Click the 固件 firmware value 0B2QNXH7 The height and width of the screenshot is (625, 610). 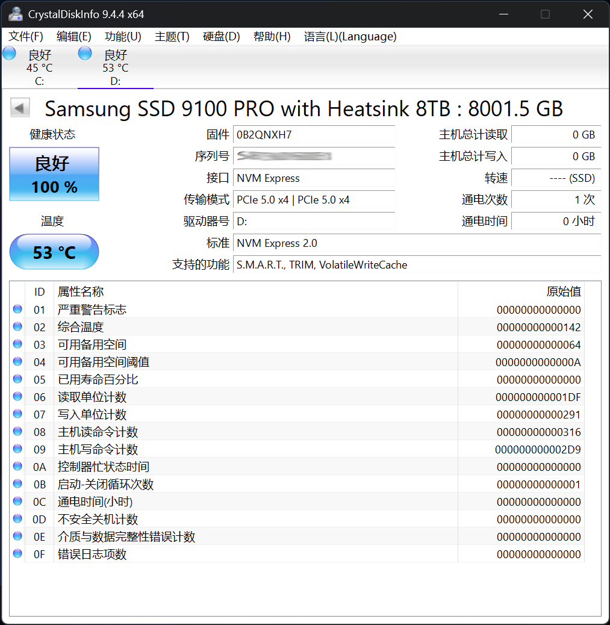(x=313, y=134)
